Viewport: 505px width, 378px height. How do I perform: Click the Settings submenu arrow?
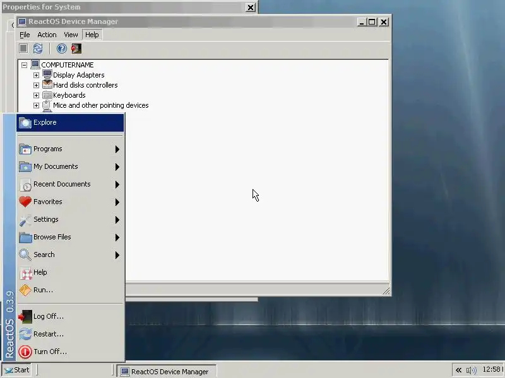pyautogui.click(x=117, y=220)
